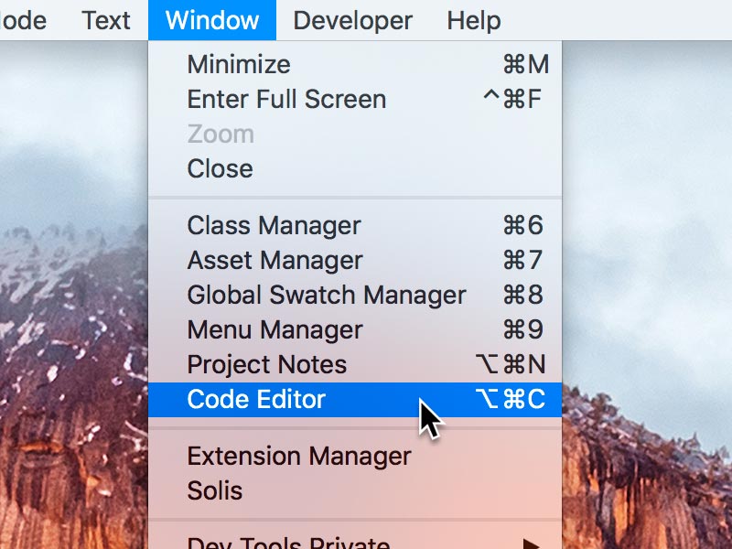
Task: Open the Developer menu
Action: [x=353, y=20]
